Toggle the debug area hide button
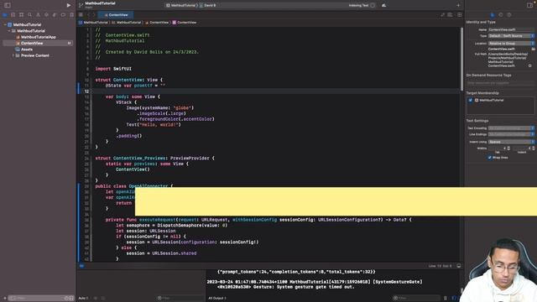The height and width of the screenshot is (302, 537). [x=459, y=266]
